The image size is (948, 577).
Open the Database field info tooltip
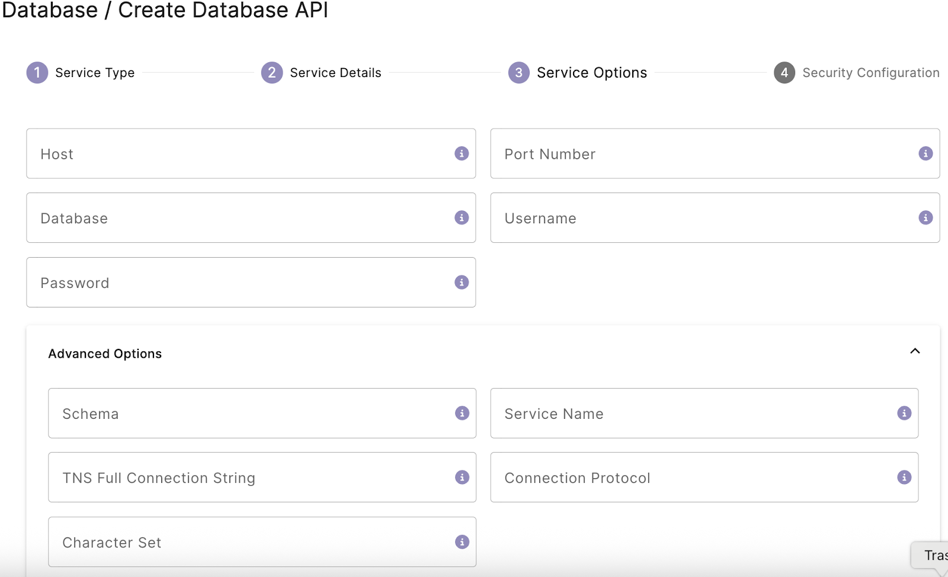coord(462,217)
